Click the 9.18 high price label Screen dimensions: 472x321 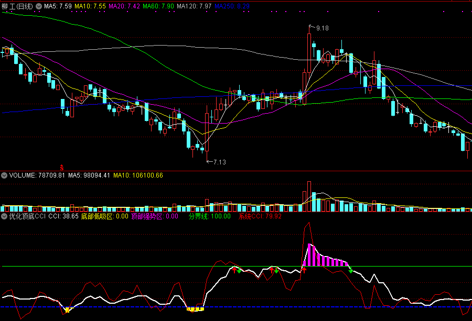tap(323, 28)
